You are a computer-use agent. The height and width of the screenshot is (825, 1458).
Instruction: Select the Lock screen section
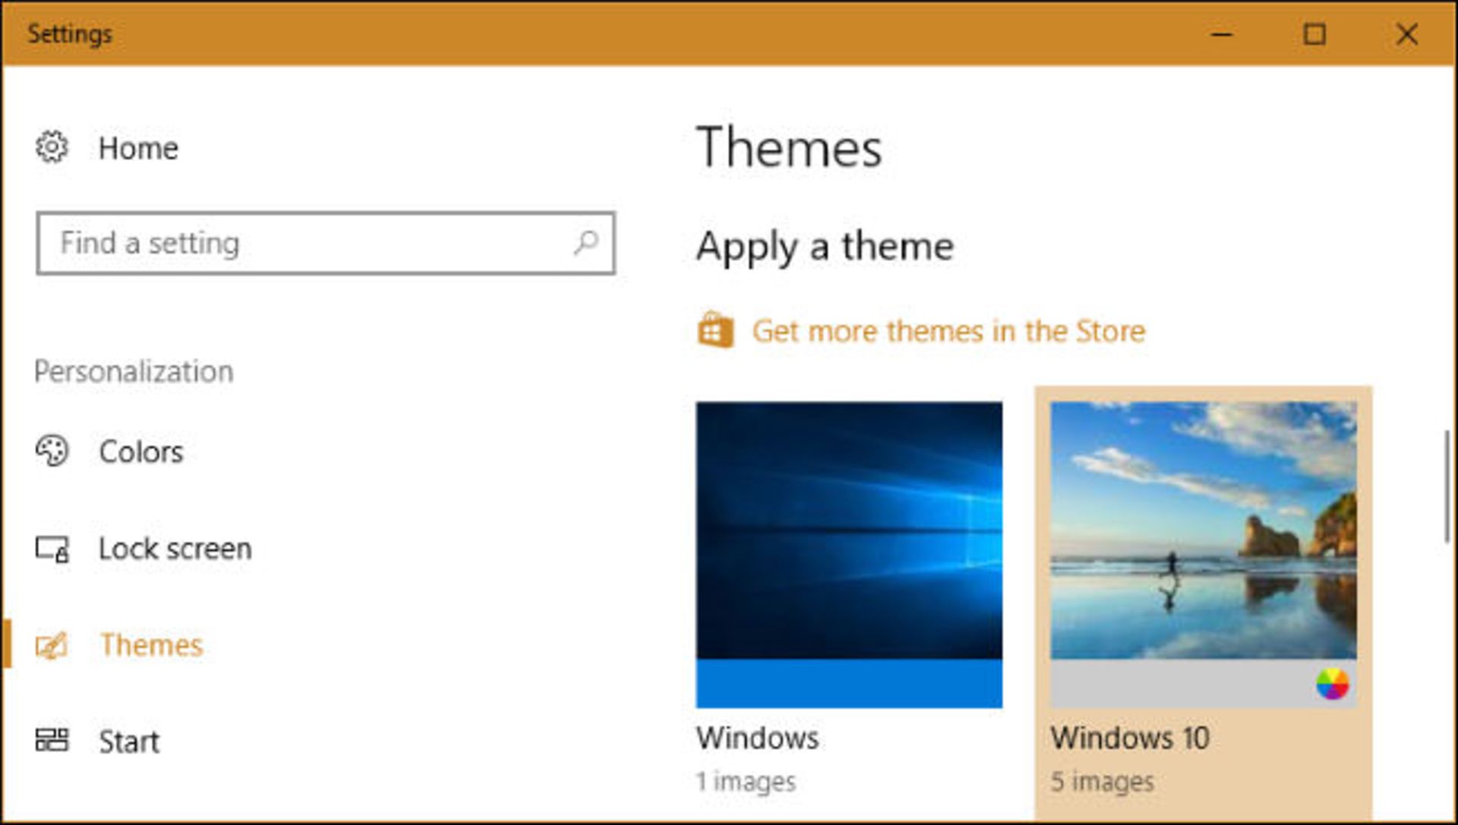[175, 549]
